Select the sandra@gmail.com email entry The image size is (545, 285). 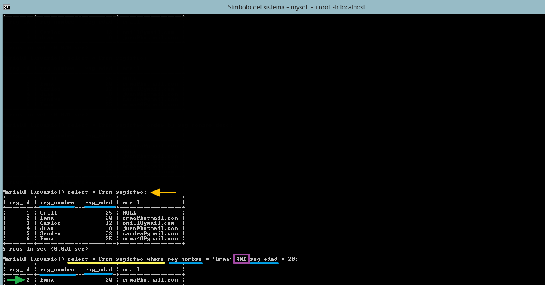click(x=150, y=233)
